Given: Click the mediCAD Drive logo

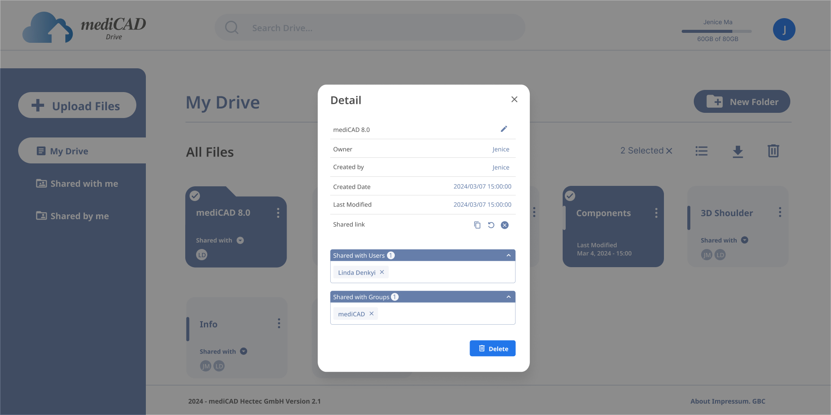Looking at the screenshot, I should (x=84, y=27).
